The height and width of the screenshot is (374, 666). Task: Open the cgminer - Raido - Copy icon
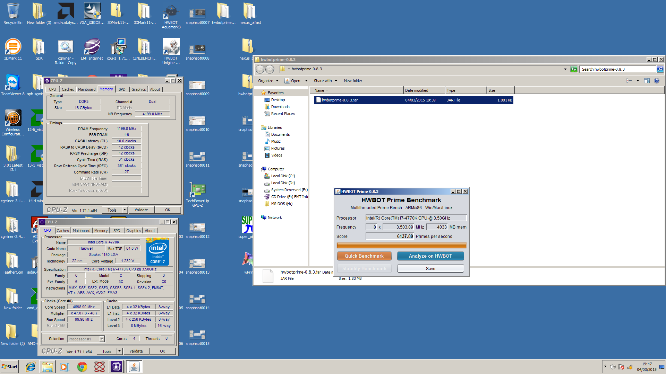(x=66, y=51)
